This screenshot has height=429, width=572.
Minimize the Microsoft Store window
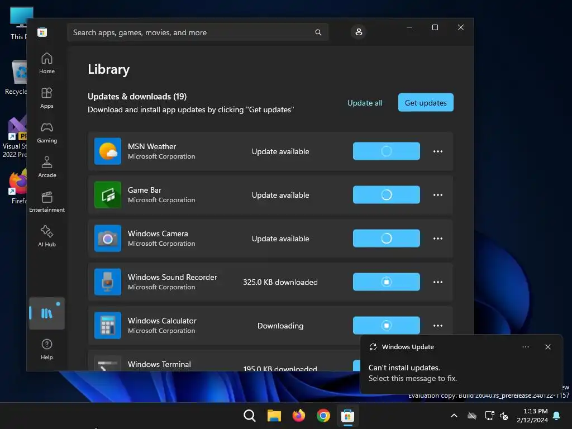point(409,27)
